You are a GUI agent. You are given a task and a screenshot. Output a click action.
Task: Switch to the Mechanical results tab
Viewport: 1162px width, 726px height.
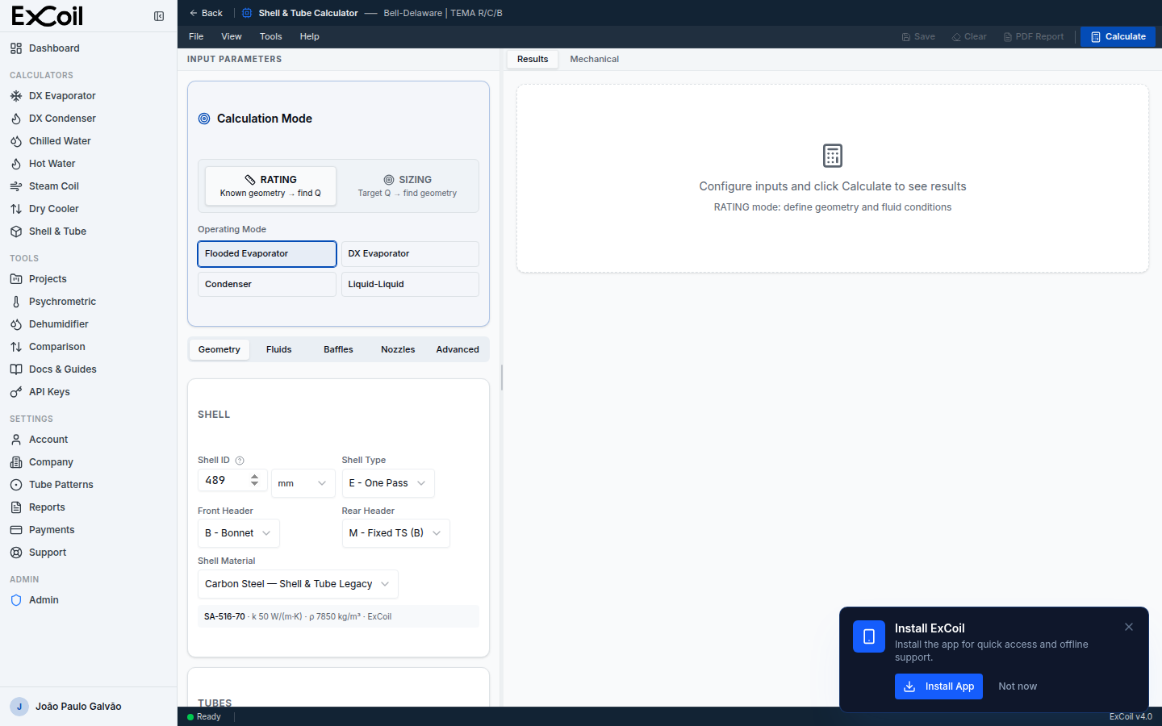pos(595,59)
